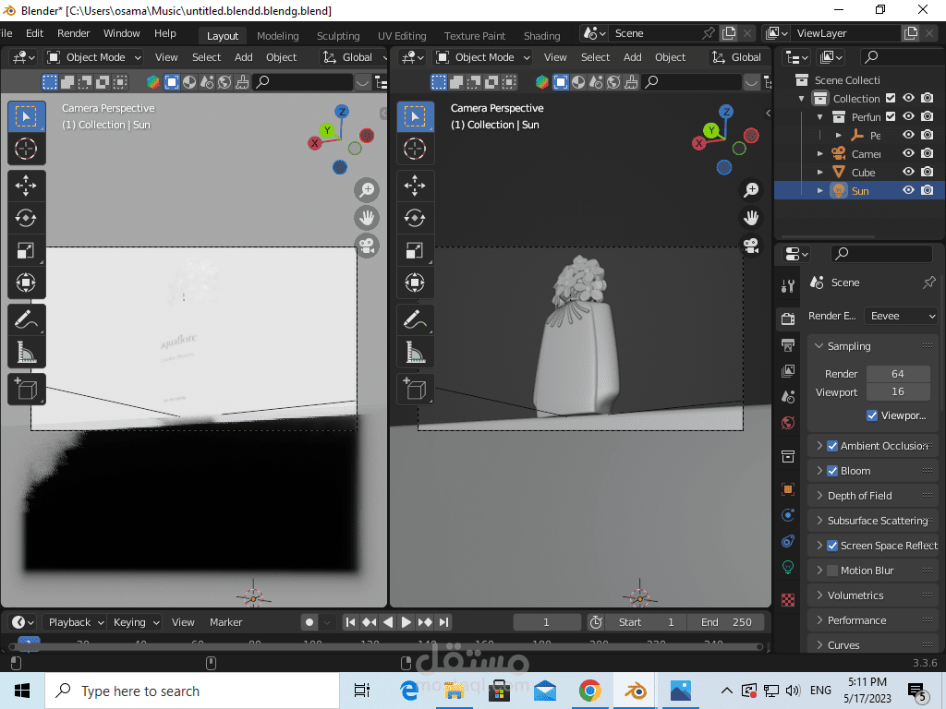
Task: Select the Move tool in left viewport
Action: pos(26,185)
